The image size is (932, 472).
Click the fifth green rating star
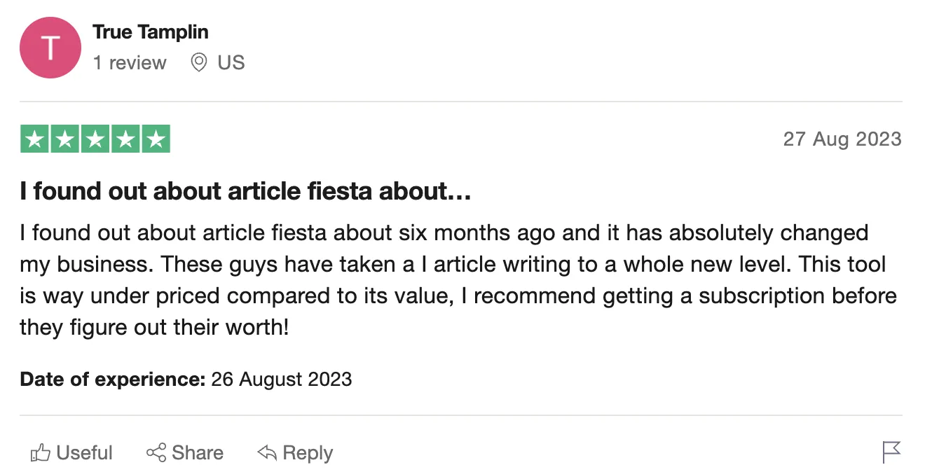(x=156, y=139)
